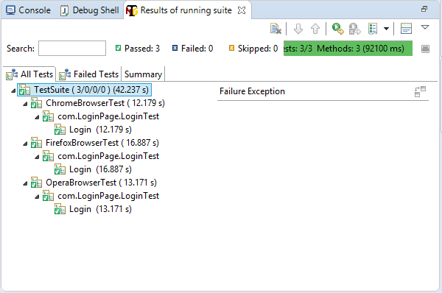Screen dimensions: 442x293
Task: Go to previous failure with up arrow
Action: click(315, 29)
